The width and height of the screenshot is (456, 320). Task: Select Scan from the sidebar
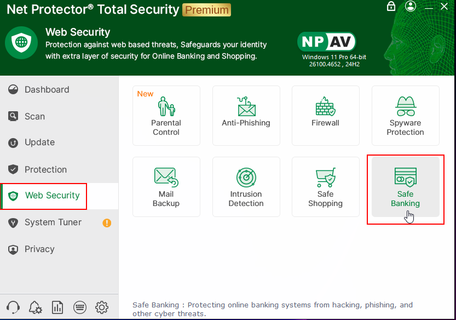click(34, 116)
